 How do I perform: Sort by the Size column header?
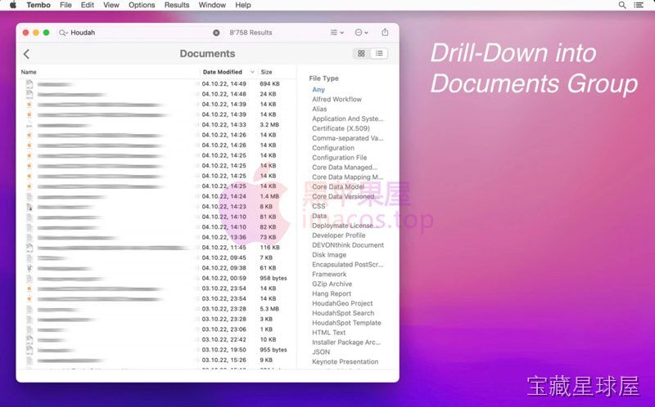click(x=267, y=72)
